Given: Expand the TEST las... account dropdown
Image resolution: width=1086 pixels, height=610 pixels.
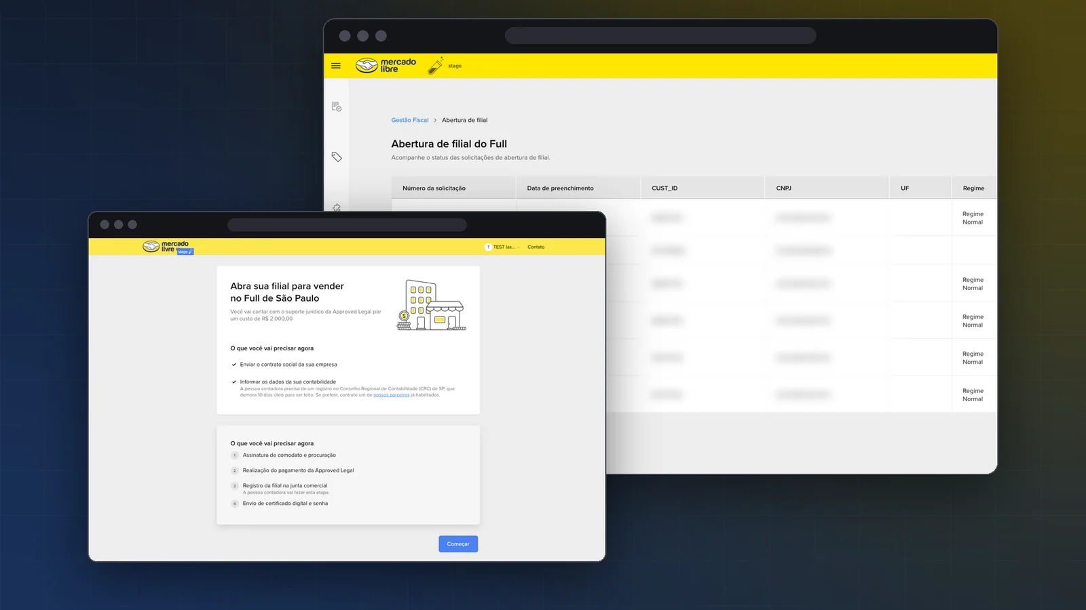Looking at the screenshot, I should tap(506, 247).
